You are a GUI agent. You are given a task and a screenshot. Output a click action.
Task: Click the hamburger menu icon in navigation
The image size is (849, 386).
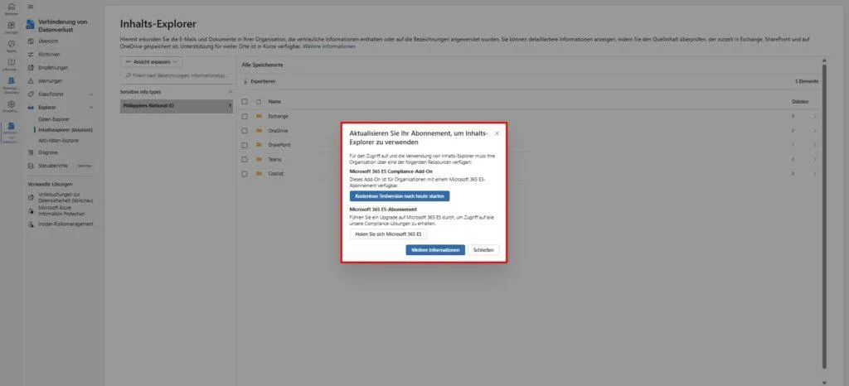tap(31, 7)
